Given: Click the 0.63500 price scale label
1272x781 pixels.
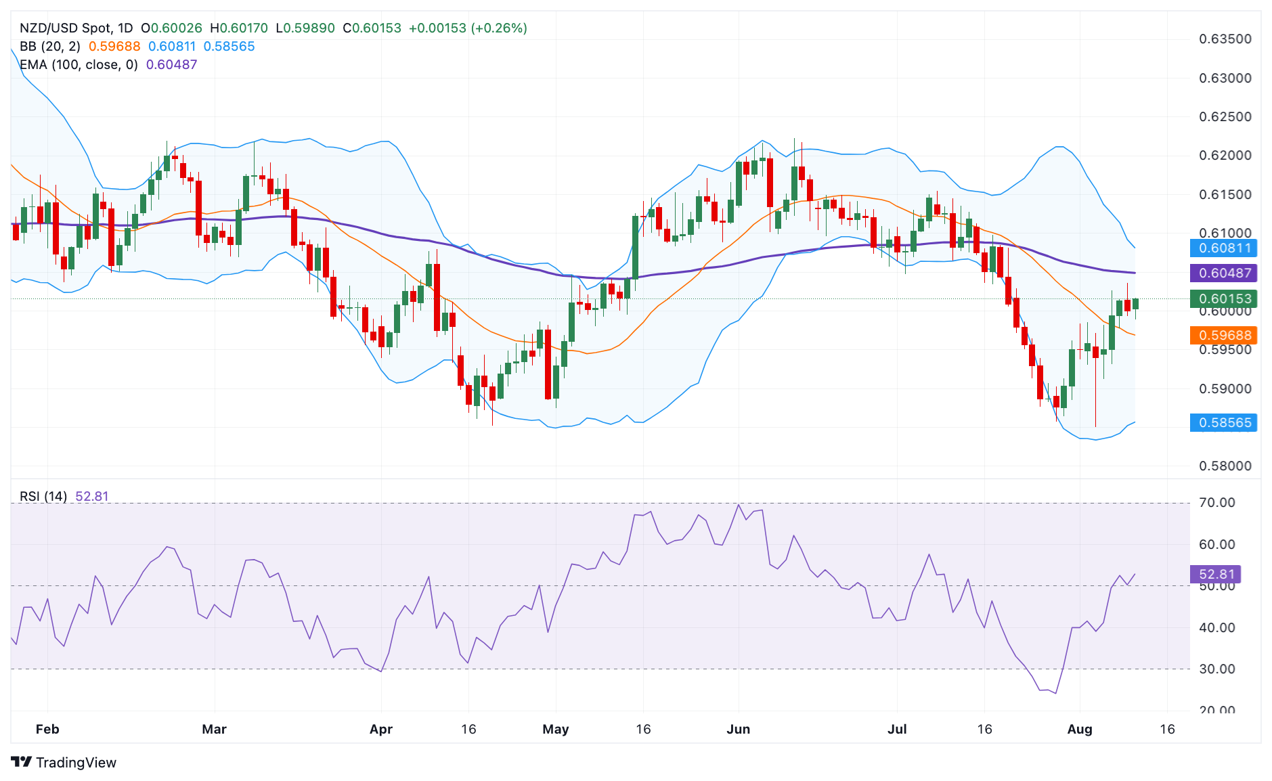Looking at the screenshot, I should pos(1225,39).
